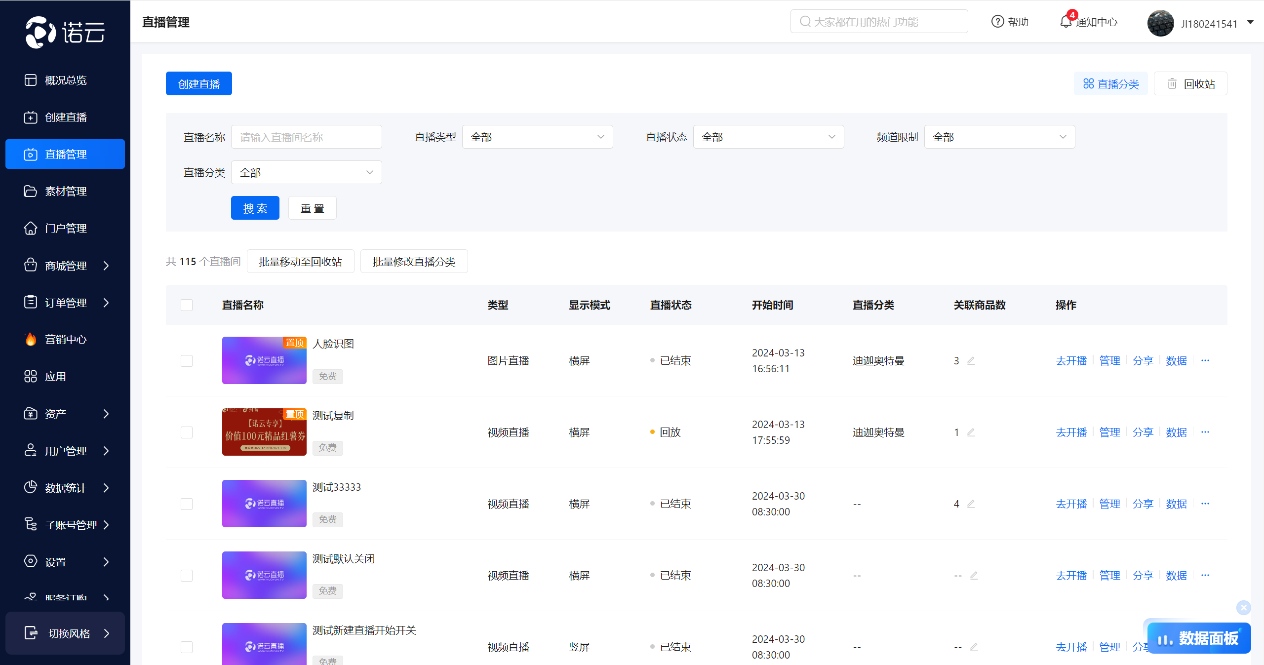Open the 频道限制 dropdown

point(999,137)
